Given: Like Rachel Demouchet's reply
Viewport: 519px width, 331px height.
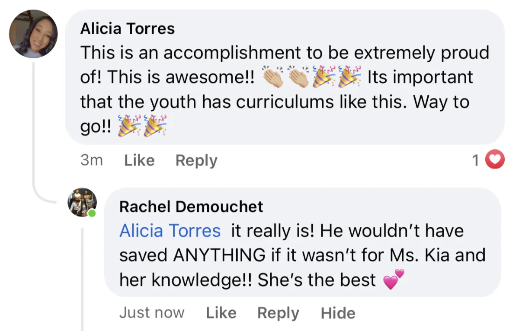Looking at the screenshot, I should (x=221, y=313).
